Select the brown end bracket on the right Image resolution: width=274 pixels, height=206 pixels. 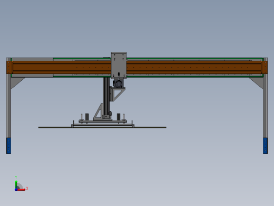(265, 67)
